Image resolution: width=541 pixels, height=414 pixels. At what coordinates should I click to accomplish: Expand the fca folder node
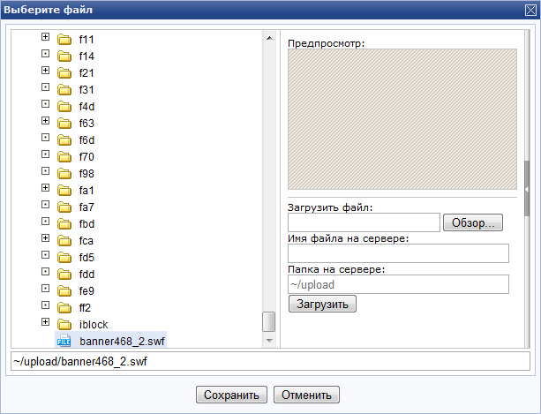tap(45, 237)
